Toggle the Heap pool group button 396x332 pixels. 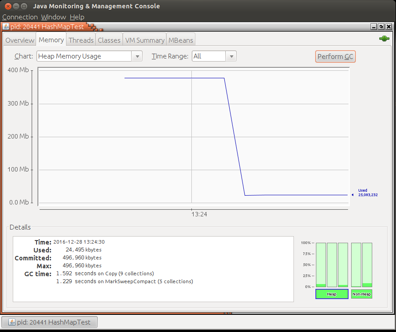tap(332, 294)
